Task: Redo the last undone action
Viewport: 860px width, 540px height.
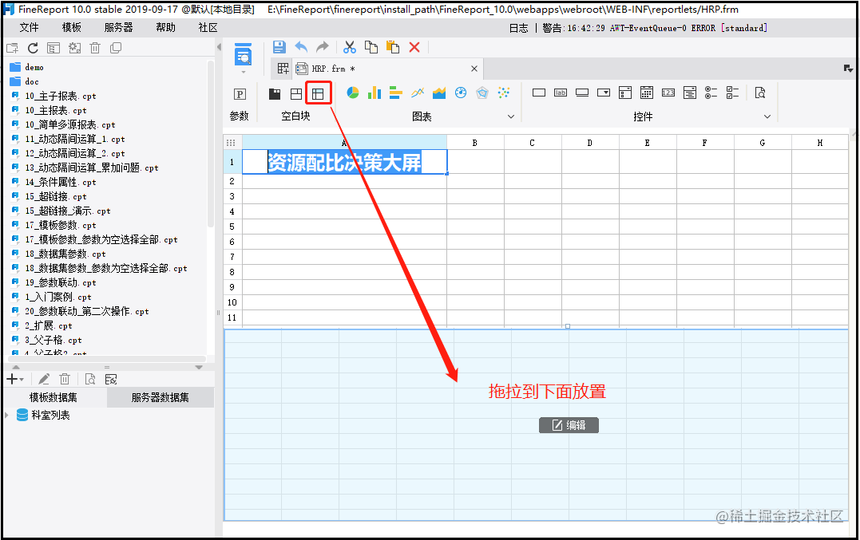Action: [323, 47]
